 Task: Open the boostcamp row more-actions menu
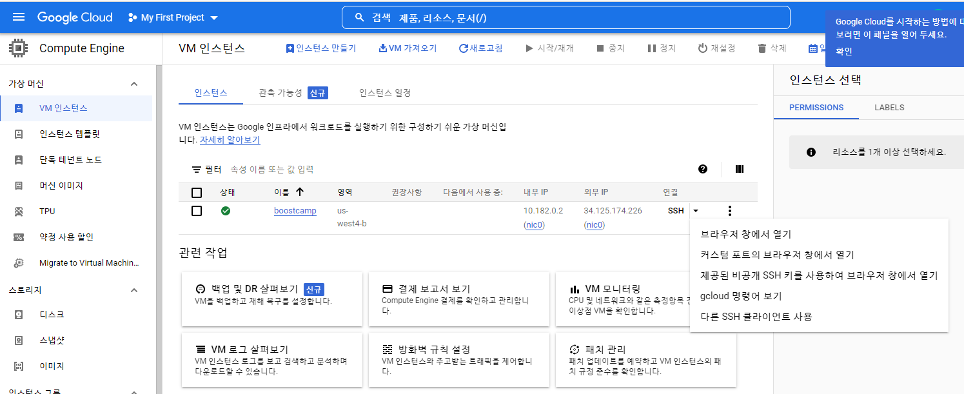(729, 211)
